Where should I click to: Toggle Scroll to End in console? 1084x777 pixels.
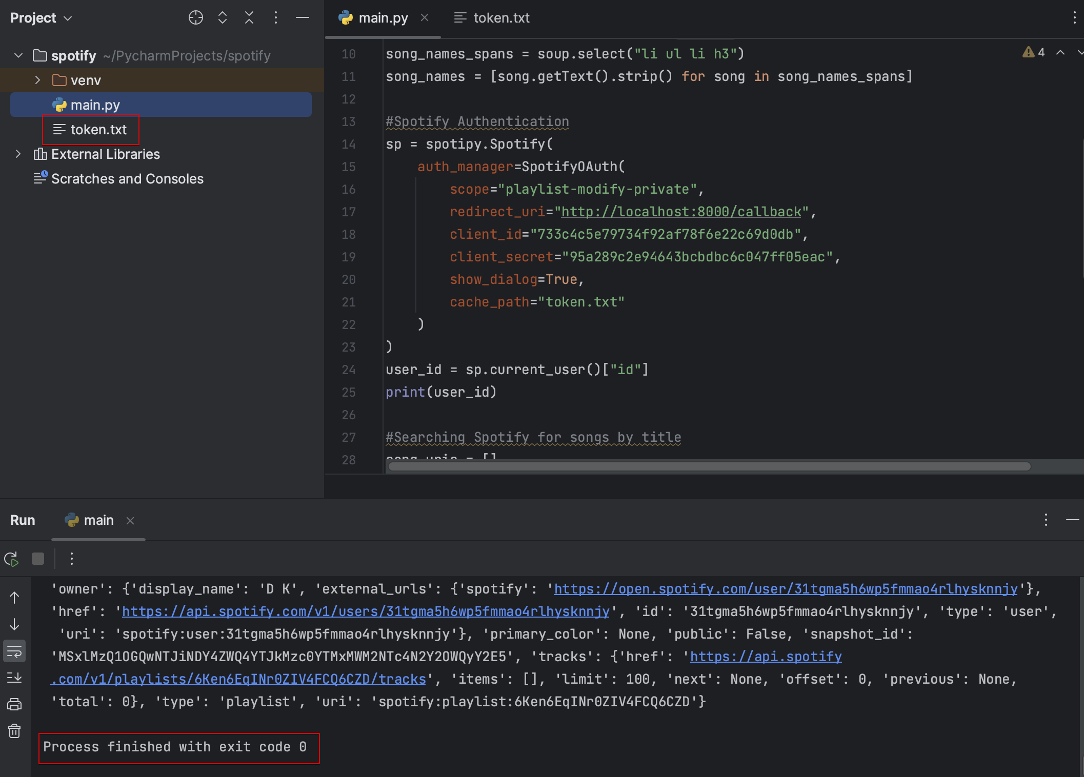[14, 678]
